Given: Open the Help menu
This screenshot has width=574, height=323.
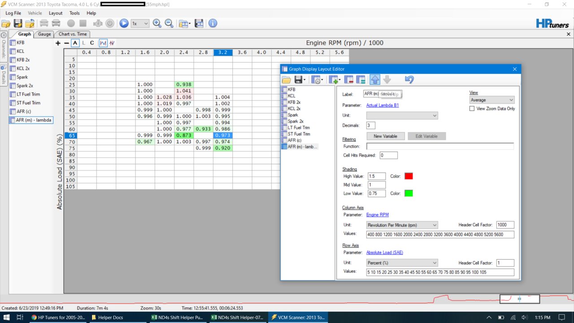Looking at the screenshot, I should 91,13.
